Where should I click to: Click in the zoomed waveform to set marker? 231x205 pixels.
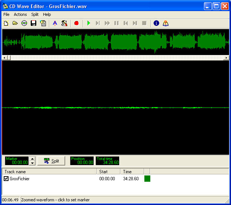point(115,107)
